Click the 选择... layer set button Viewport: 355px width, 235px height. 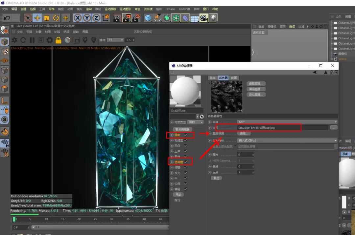coord(244,134)
